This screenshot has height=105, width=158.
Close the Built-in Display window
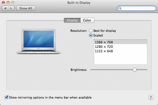[3, 3]
